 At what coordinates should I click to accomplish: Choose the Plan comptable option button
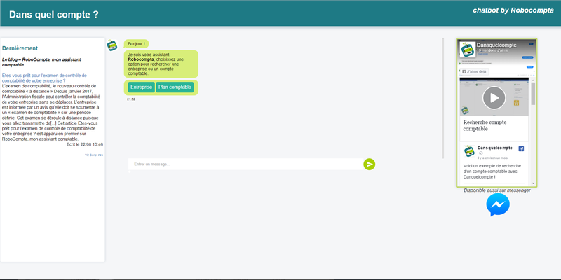tap(175, 87)
